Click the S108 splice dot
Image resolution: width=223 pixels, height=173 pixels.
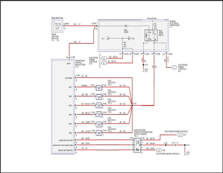[166, 145]
